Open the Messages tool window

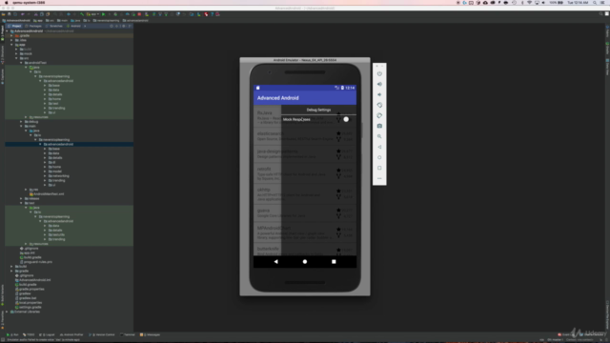151,334
